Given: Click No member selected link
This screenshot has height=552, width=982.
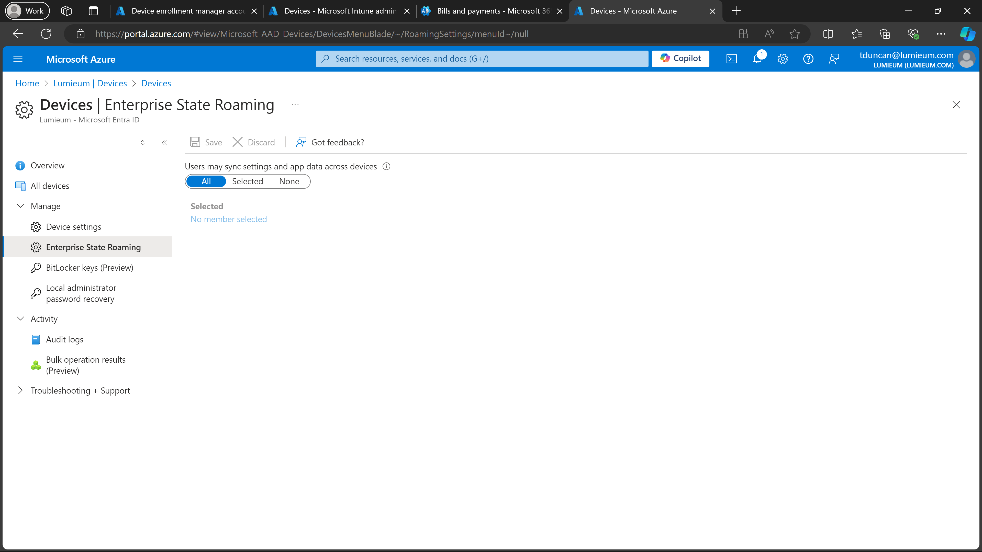Looking at the screenshot, I should tap(229, 219).
